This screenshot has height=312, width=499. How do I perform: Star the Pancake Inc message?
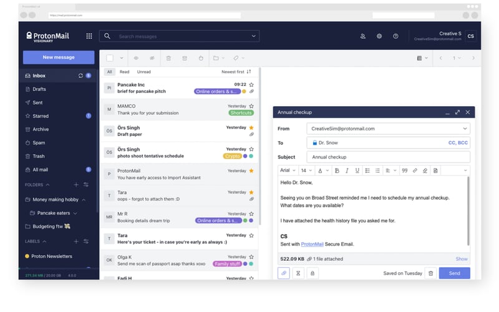coord(251,85)
